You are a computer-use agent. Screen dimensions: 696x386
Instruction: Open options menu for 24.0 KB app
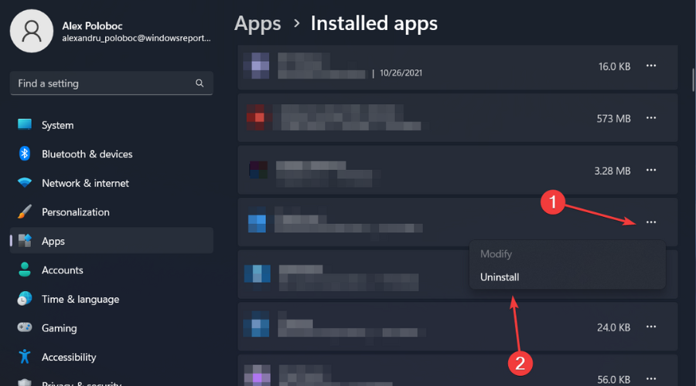click(651, 327)
